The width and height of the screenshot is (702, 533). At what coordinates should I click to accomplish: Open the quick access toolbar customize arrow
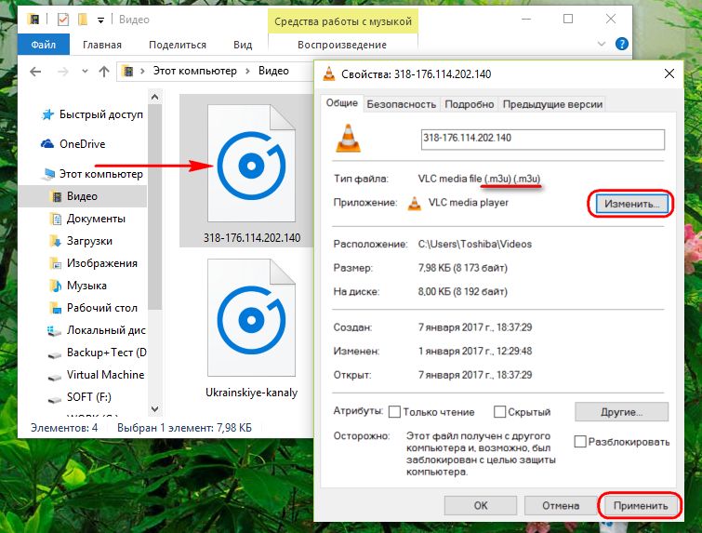click(101, 20)
